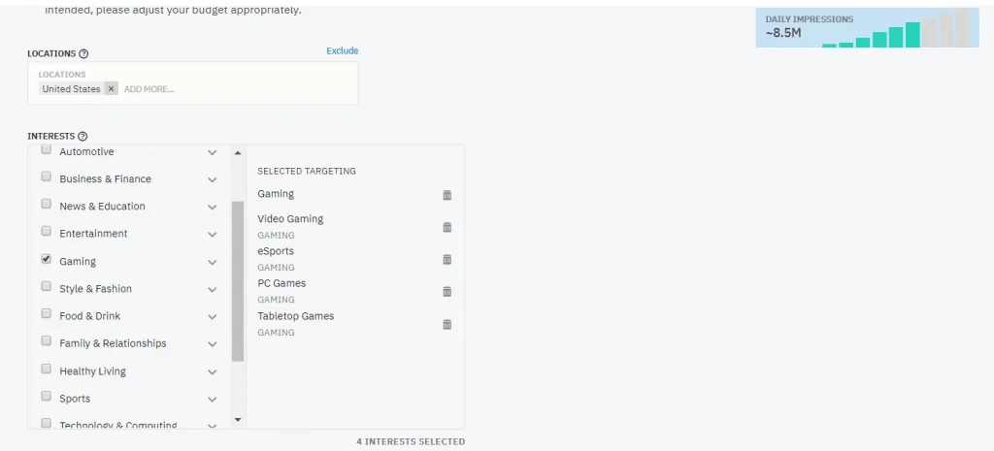Screen dimensions: 994x451
Task: Click the Tabletop Games entry text
Action: tap(295, 316)
